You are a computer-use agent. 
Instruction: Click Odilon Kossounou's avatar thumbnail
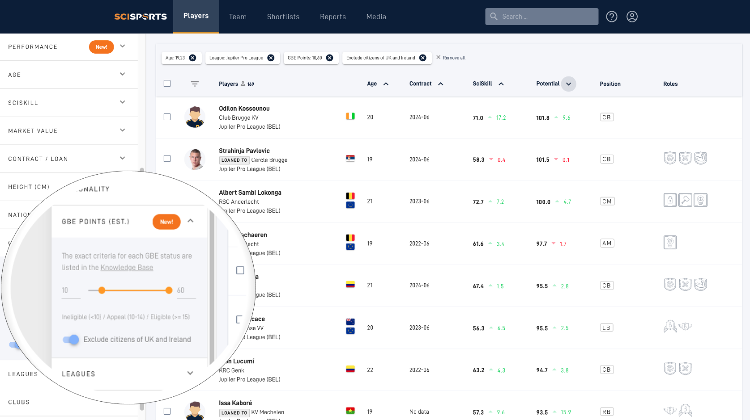click(195, 117)
